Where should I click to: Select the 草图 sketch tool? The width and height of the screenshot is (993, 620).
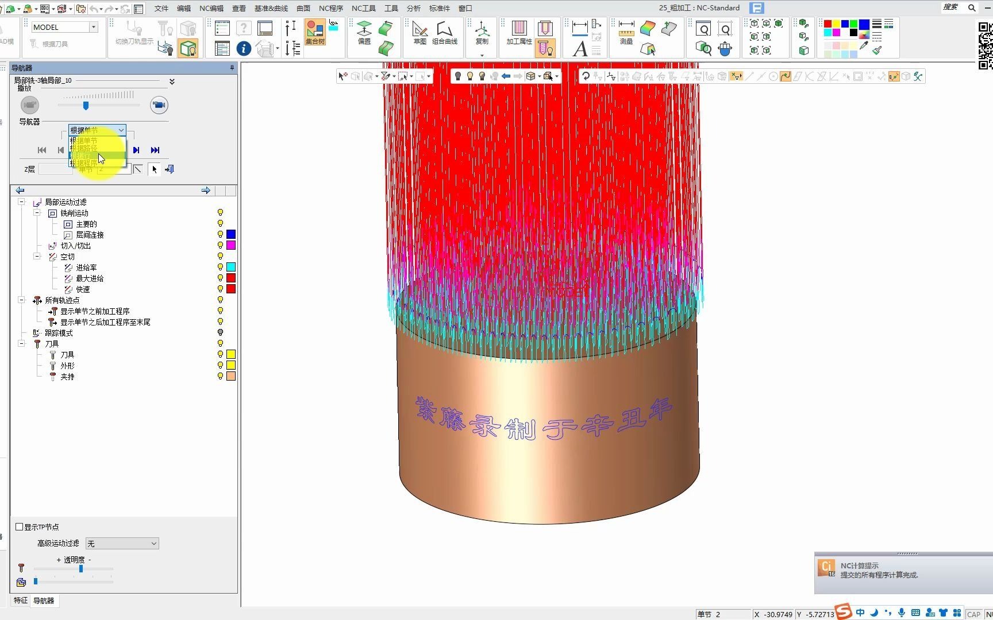420,32
